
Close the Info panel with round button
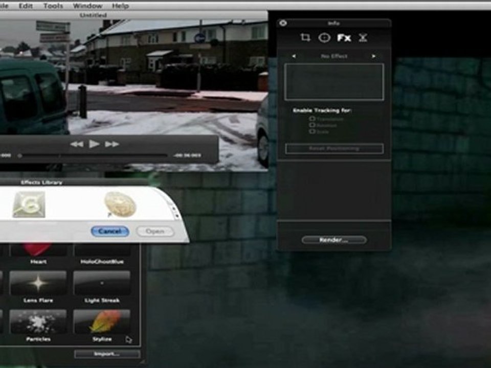point(283,23)
